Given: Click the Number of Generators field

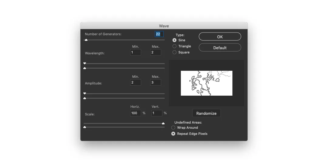Looking at the screenshot, I should coord(159,34).
